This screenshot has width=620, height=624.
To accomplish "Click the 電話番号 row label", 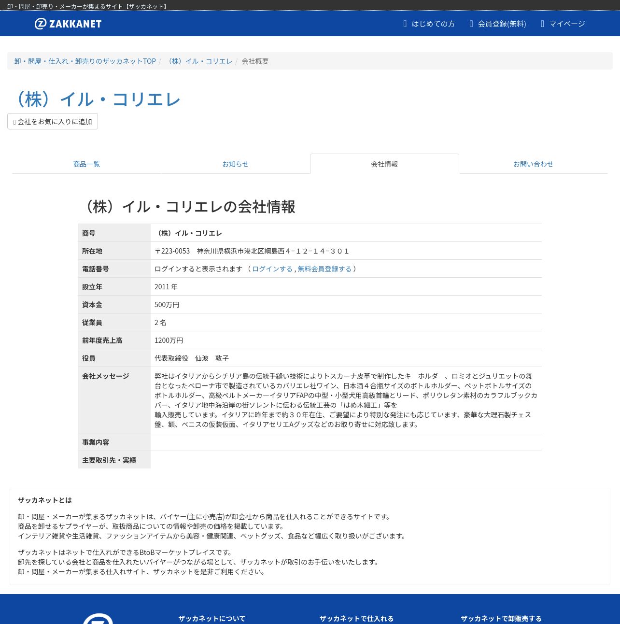I will tap(96, 269).
